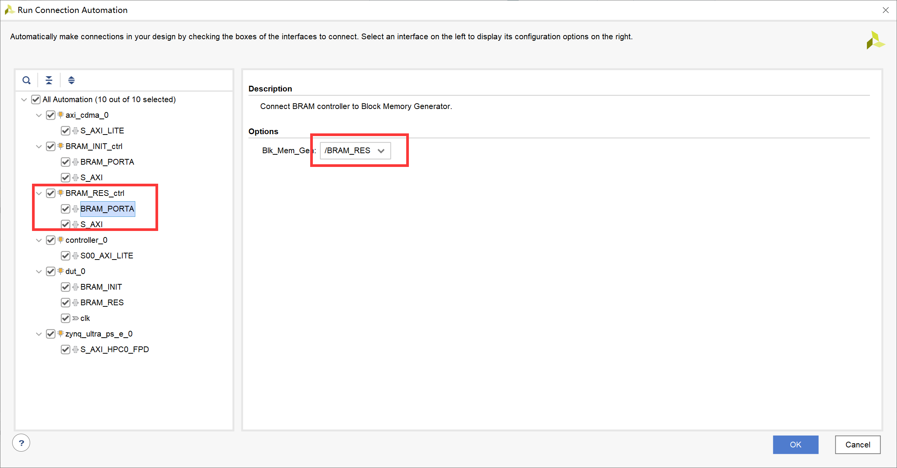
Task: Click the search icon in tree toolbar
Action: tap(26, 80)
